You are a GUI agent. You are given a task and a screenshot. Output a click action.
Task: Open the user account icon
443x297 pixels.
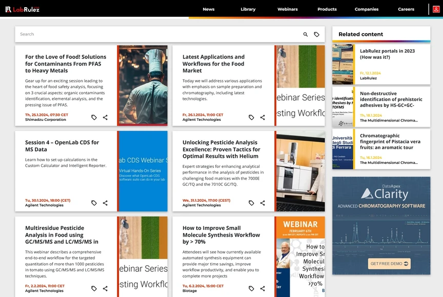(x=436, y=9)
